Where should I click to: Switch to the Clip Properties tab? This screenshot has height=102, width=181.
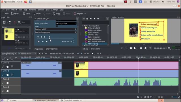tap(52, 49)
